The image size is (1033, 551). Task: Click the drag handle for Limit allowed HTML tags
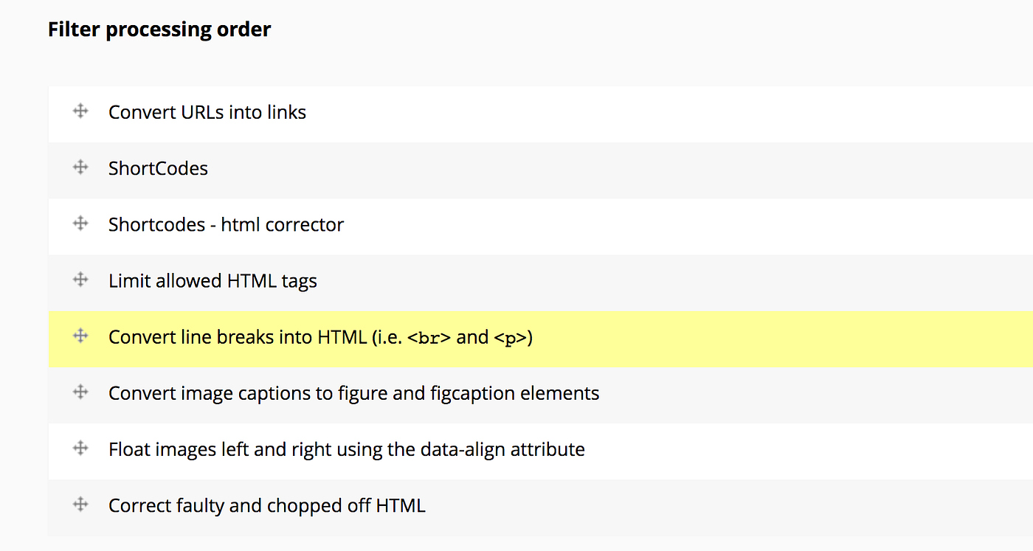point(80,280)
